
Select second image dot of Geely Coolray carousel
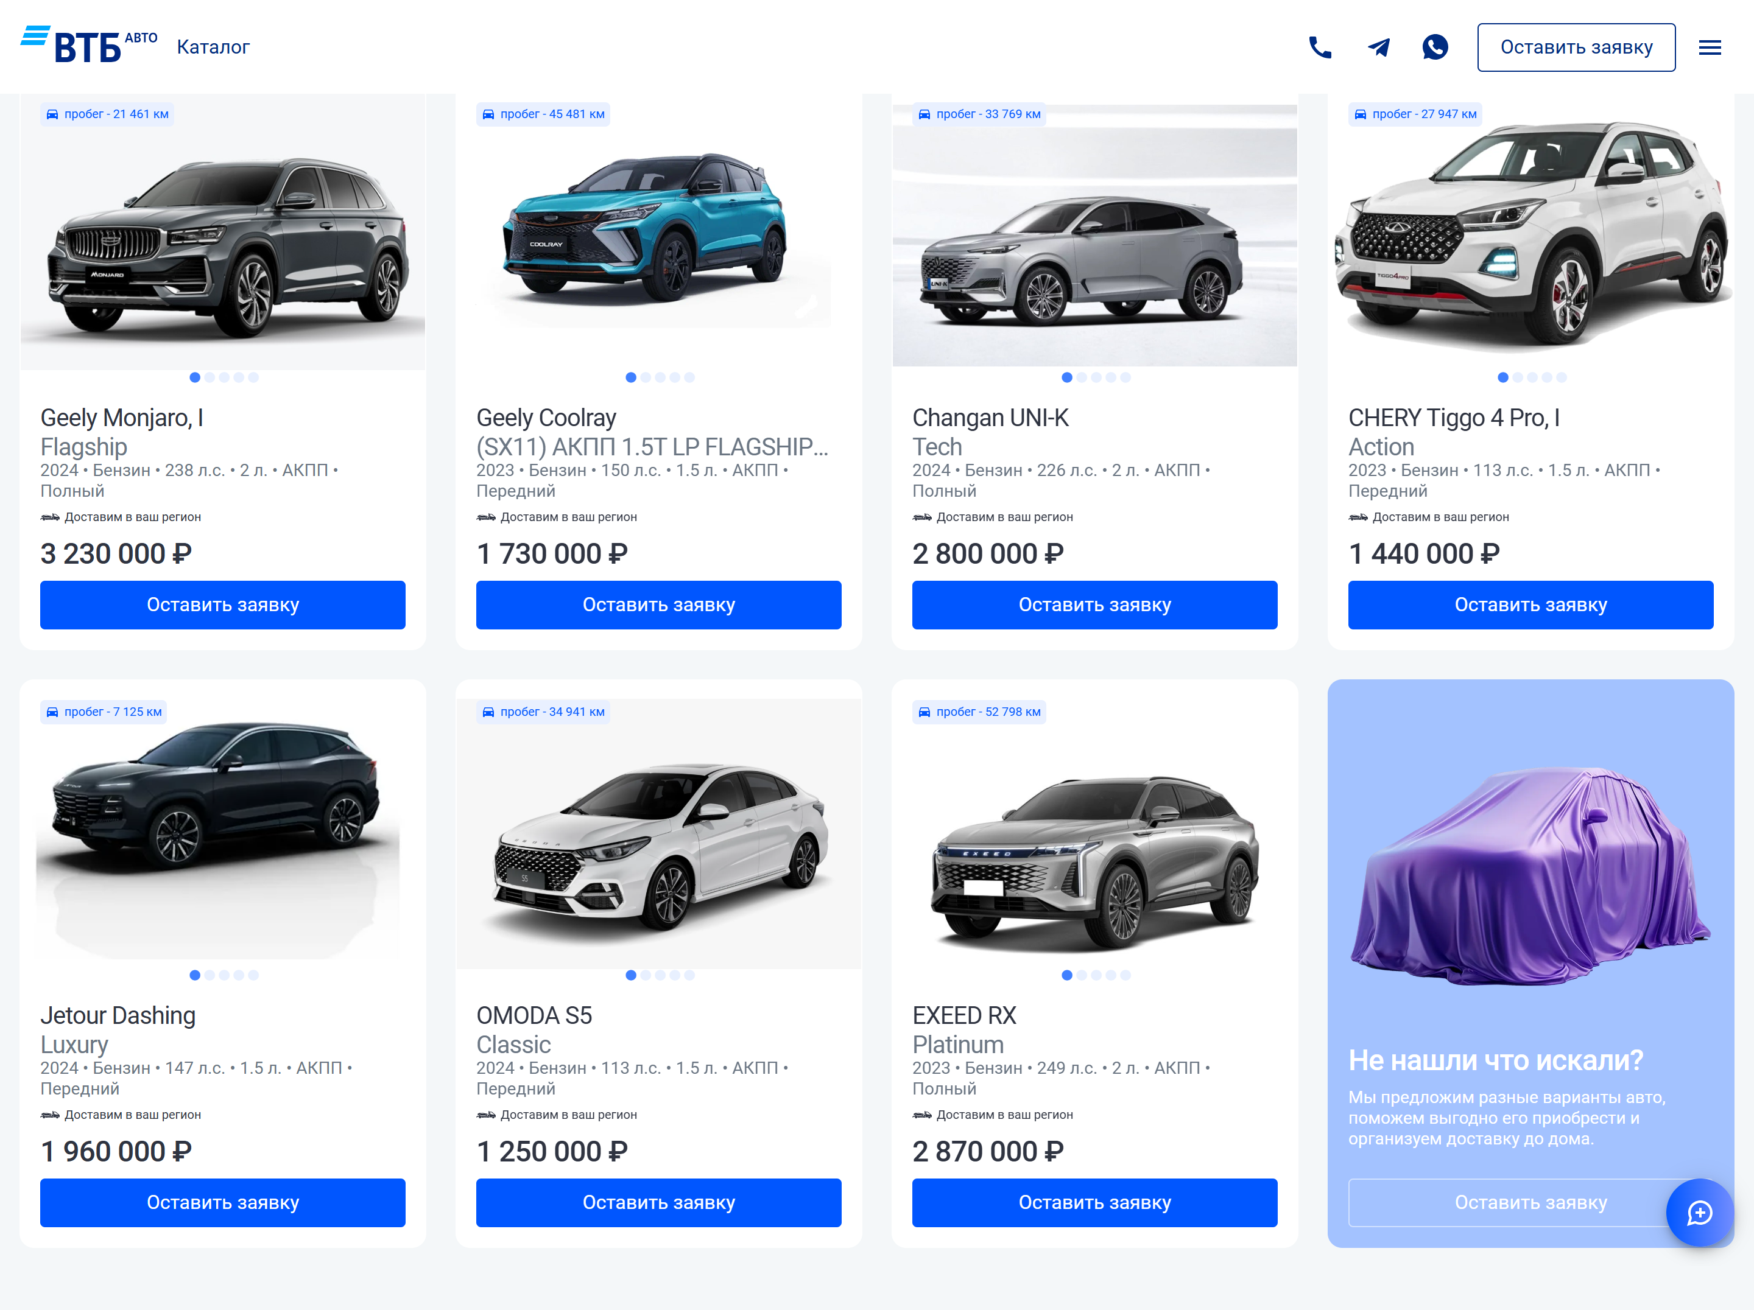[x=646, y=377]
